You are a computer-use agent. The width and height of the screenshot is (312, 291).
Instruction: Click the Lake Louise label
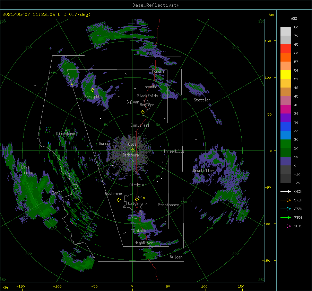pos(27,170)
